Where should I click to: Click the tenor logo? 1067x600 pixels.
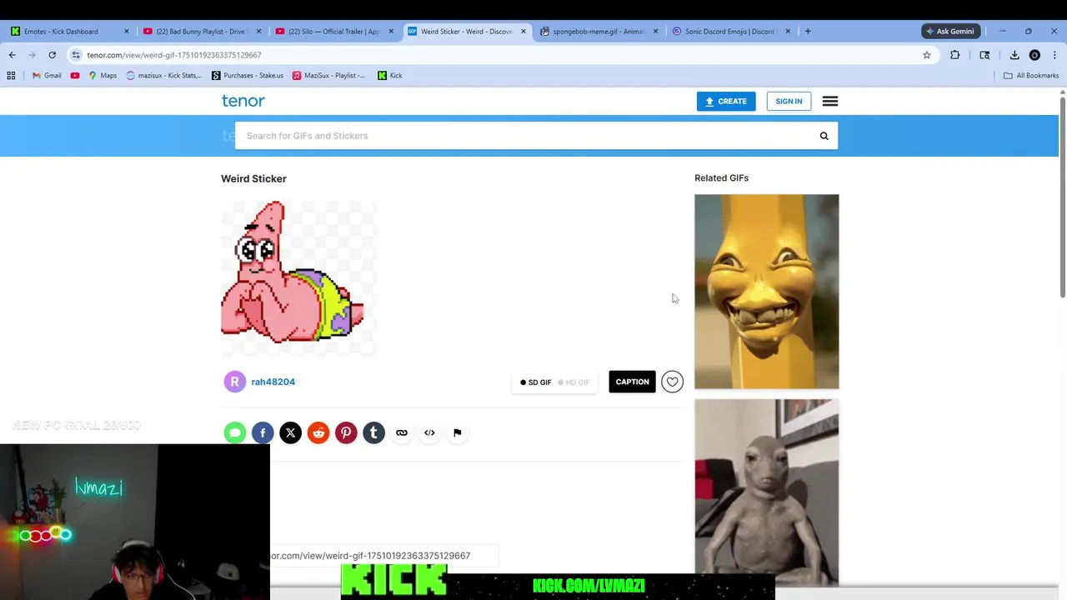(243, 101)
